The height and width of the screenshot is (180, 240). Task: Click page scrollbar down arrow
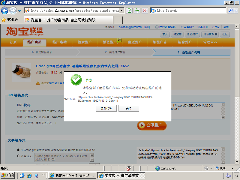point(237,162)
